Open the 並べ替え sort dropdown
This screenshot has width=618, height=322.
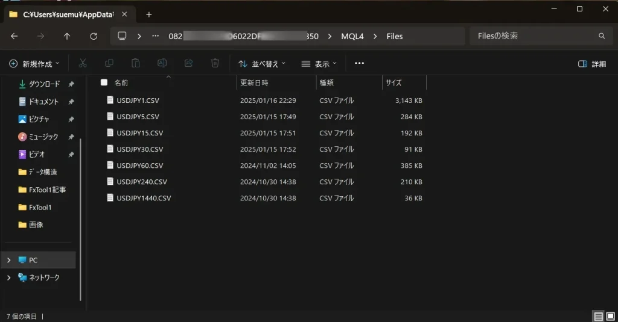262,64
